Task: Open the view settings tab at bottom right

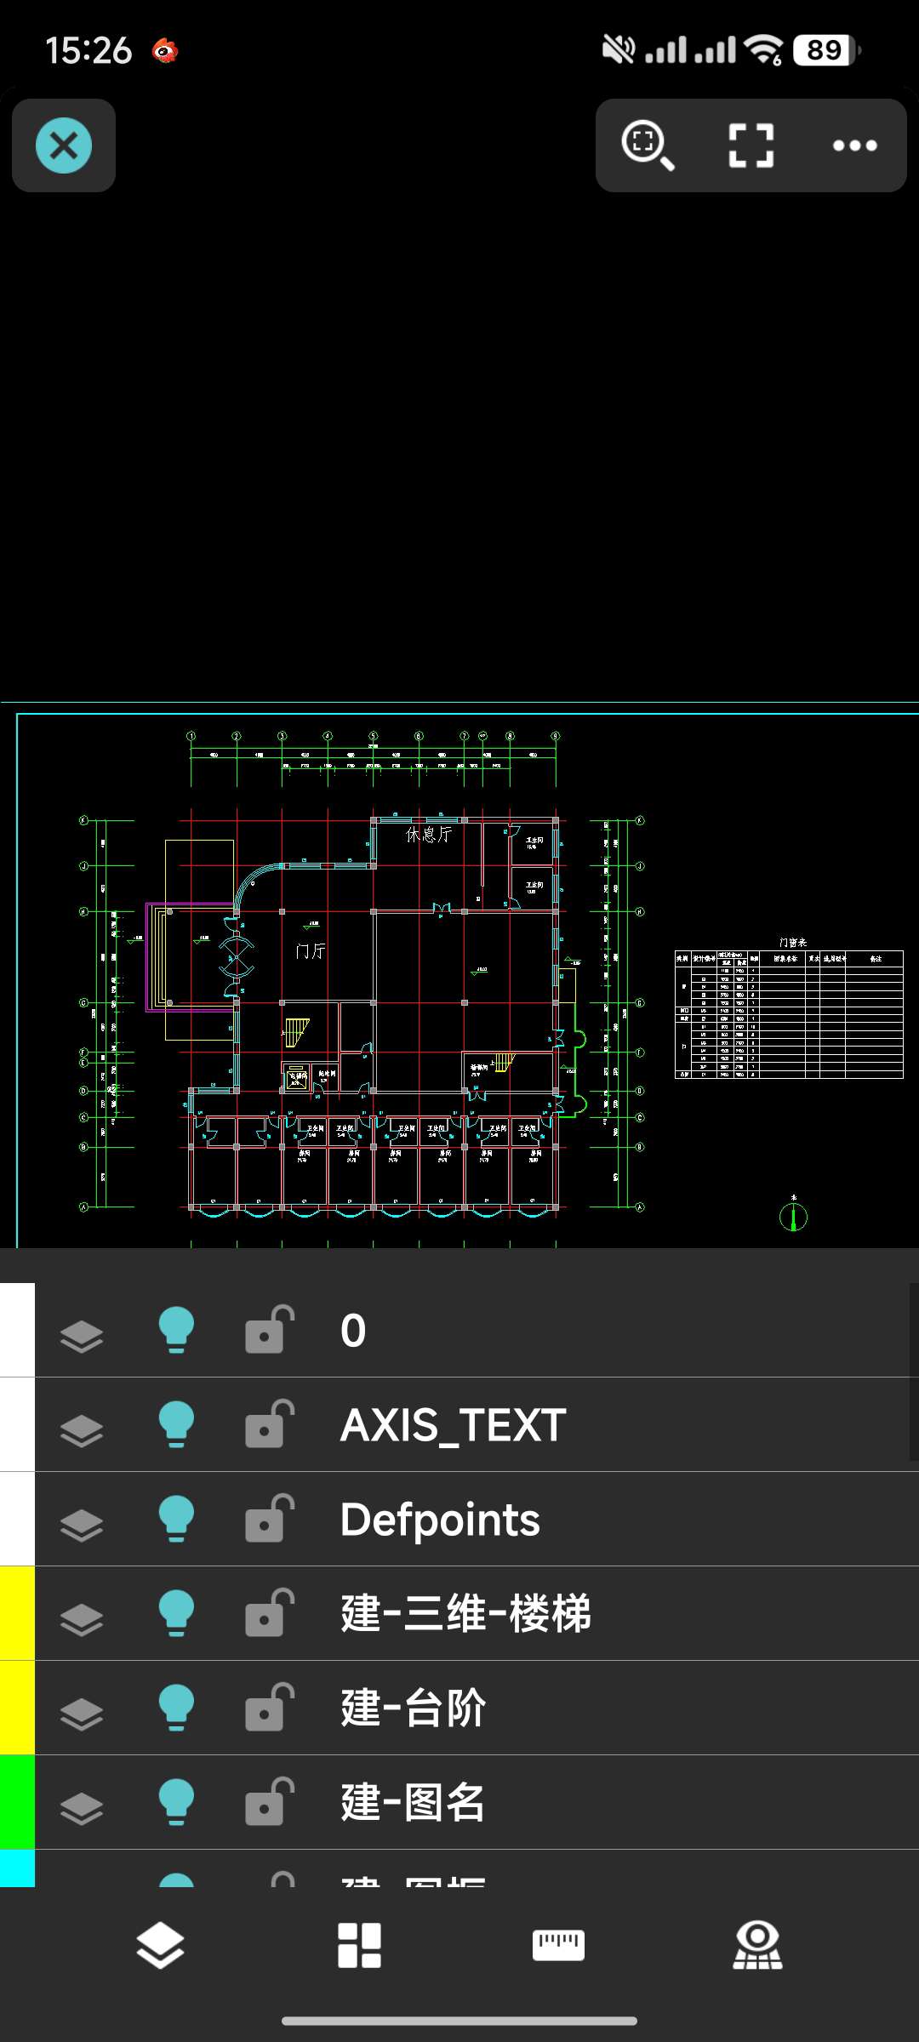Action: (x=757, y=1946)
